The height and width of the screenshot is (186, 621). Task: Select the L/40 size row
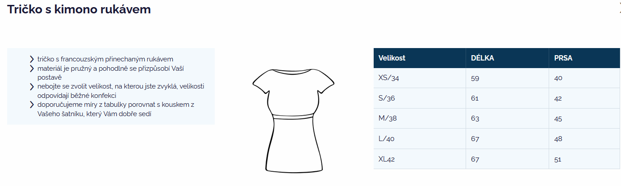497,139
